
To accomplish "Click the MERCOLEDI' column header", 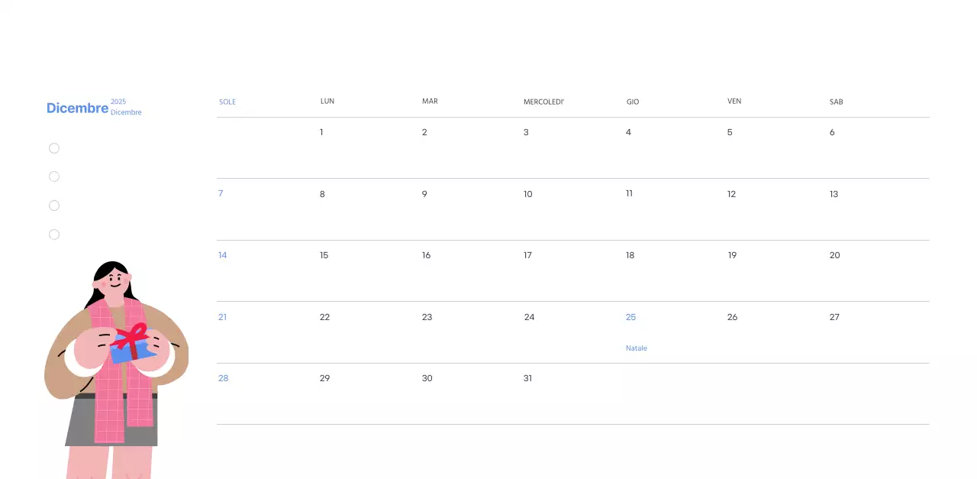I will tap(543, 102).
